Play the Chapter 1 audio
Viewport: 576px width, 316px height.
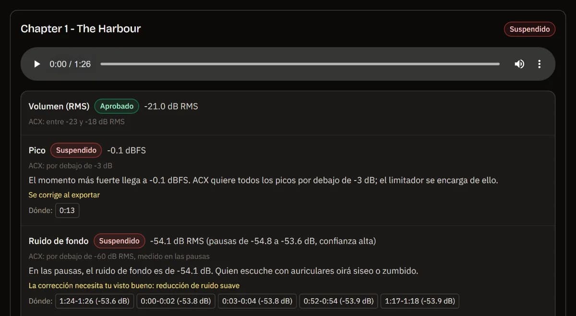[x=37, y=64]
